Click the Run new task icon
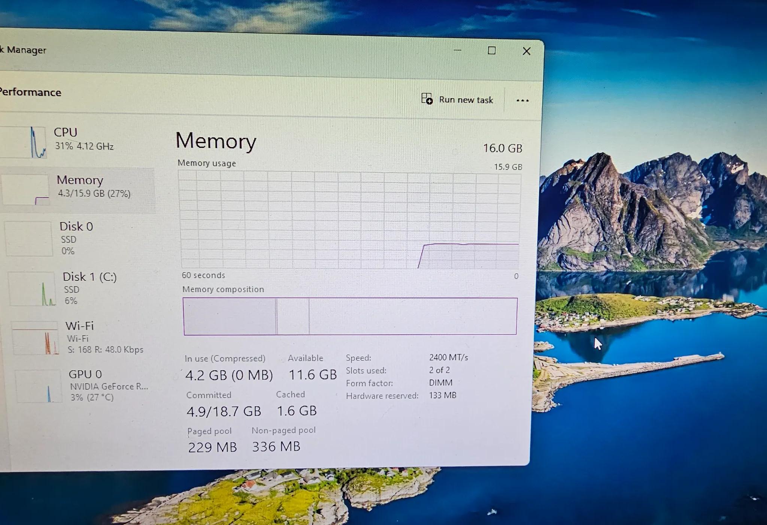 coord(427,99)
